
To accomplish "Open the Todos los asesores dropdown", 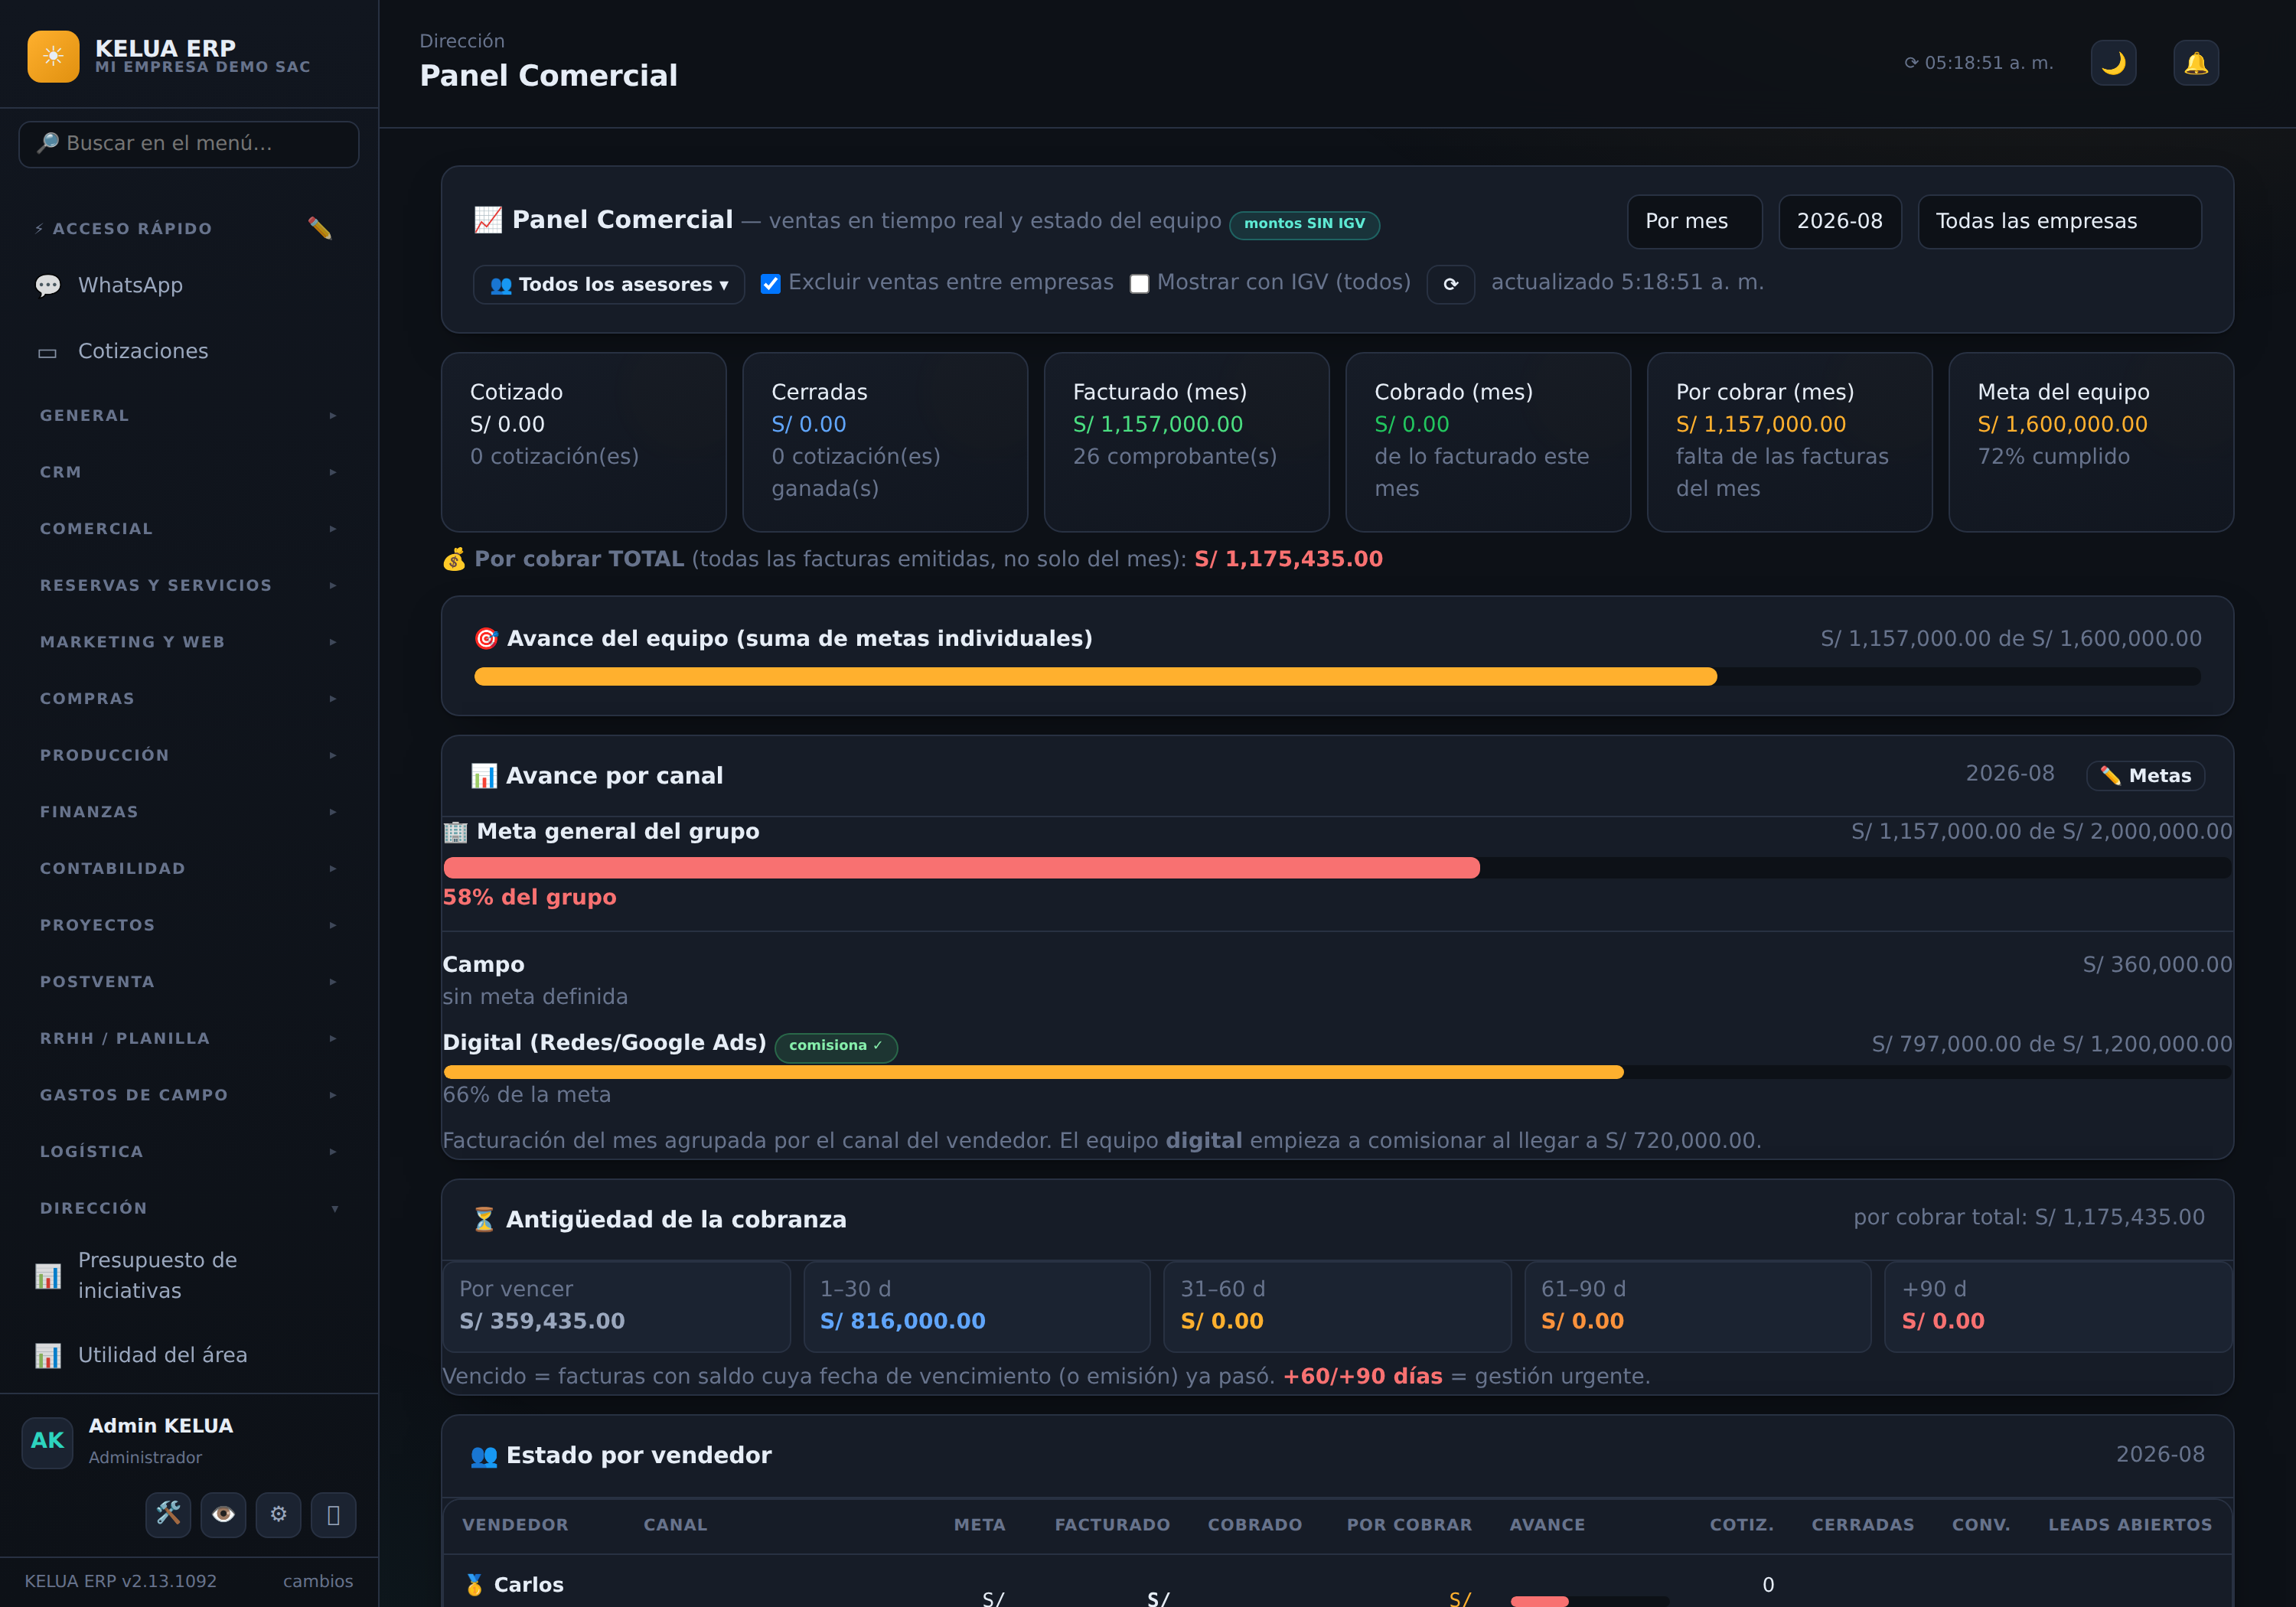I will 609,285.
